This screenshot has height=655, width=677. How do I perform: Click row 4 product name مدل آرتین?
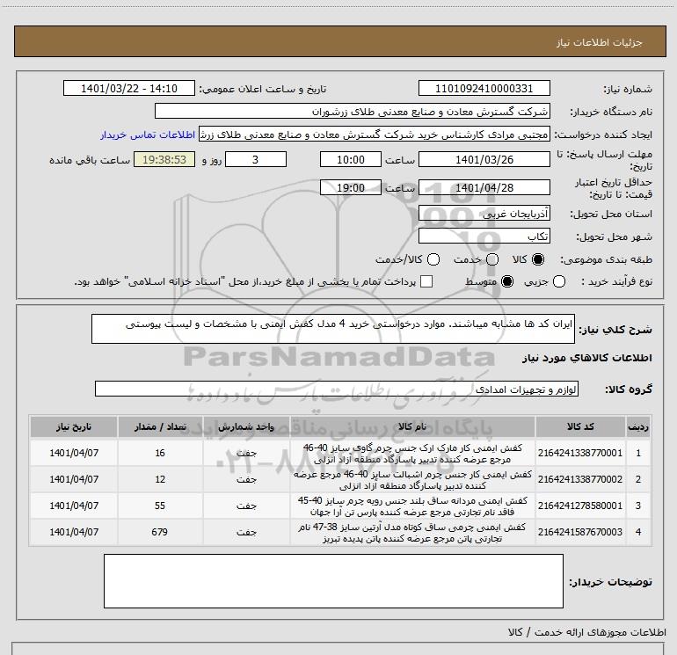[412, 533]
